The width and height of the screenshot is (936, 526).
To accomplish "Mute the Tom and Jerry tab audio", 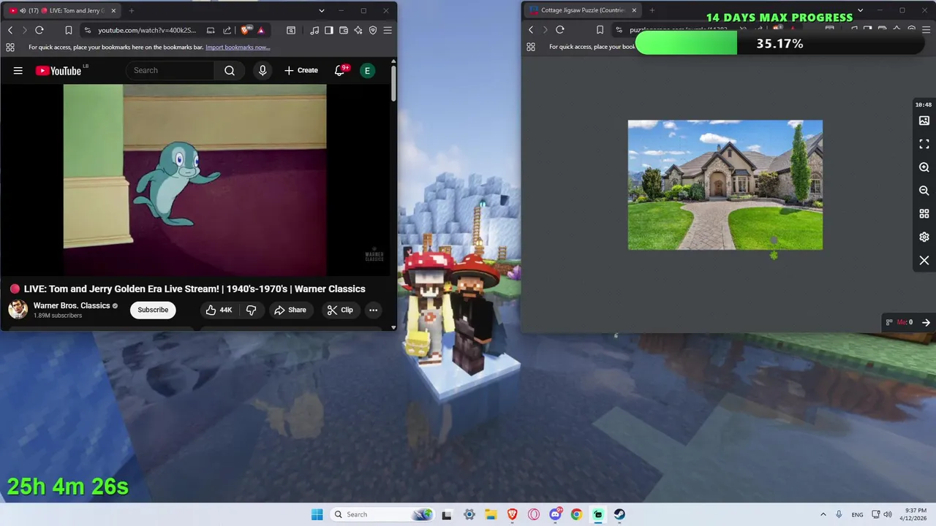I will pyautogui.click(x=23, y=10).
